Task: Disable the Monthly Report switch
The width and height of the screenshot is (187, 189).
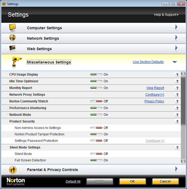Action: pos(96,88)
